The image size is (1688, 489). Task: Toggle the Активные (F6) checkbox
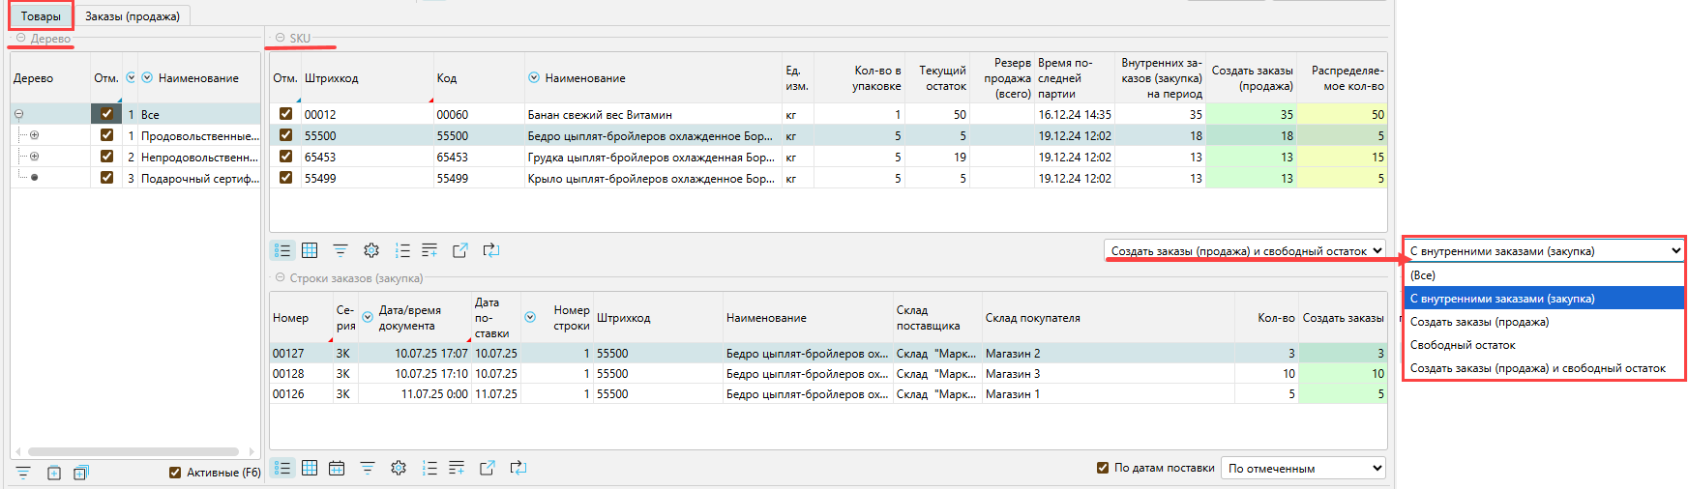(175, 473)
